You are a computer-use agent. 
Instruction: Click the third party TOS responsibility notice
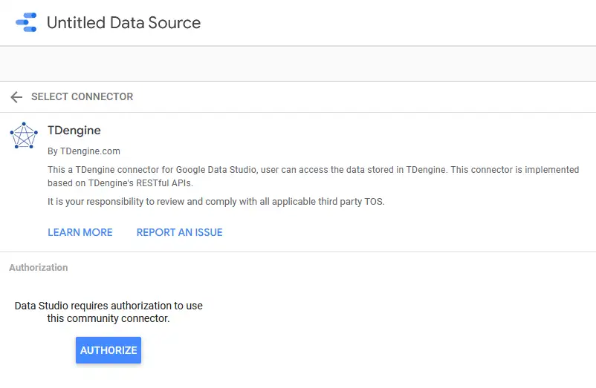(x=216, y=202)
